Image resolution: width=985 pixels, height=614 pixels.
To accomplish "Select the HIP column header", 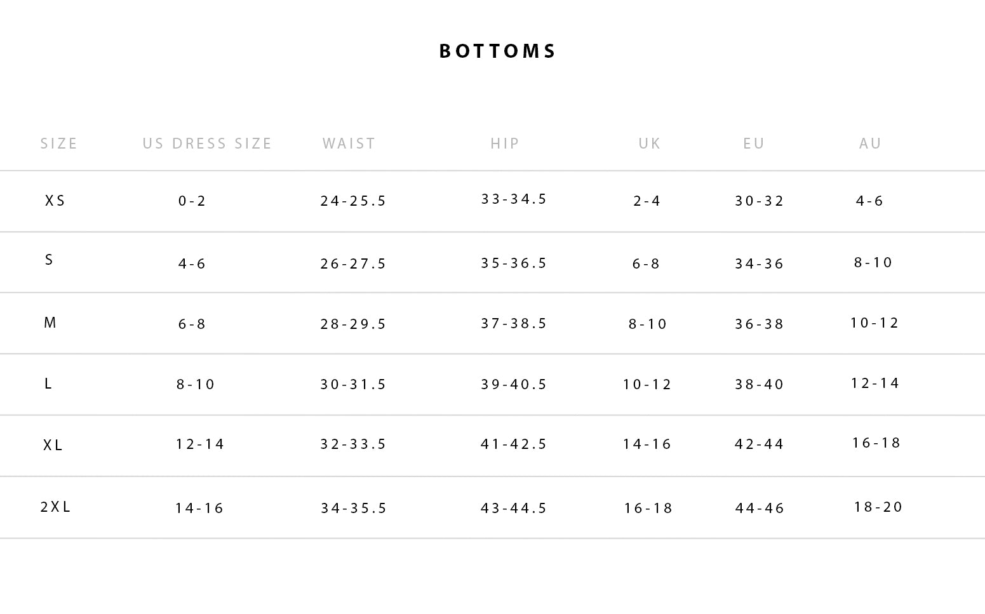I will pos(505,144).
